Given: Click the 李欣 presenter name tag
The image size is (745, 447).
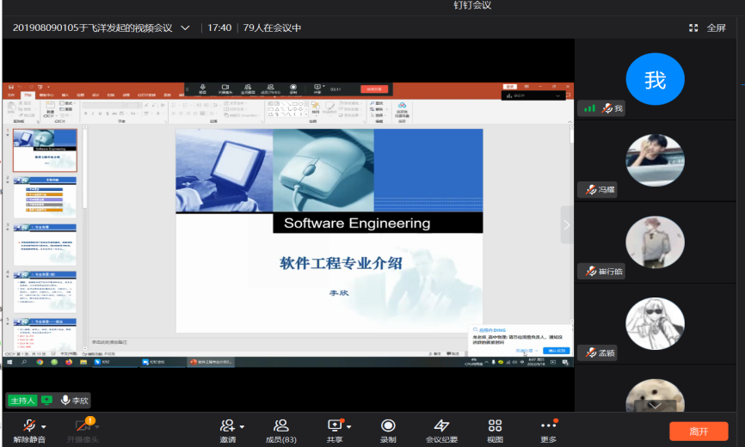Looking at the screenshot, I should tap(74, 401).
